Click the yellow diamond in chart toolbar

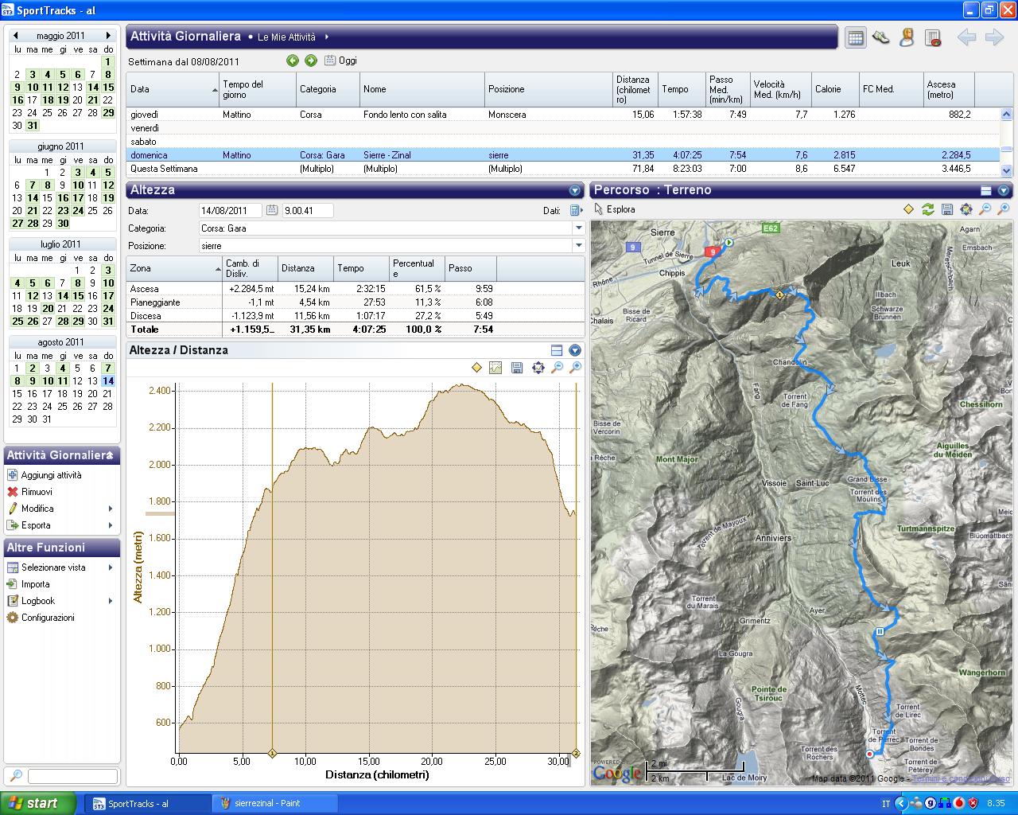coord(476,368)
